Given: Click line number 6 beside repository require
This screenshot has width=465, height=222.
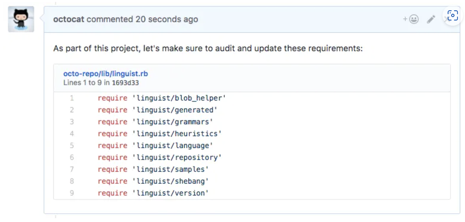Looking at the screenshot, I should [x=72, y=158].
